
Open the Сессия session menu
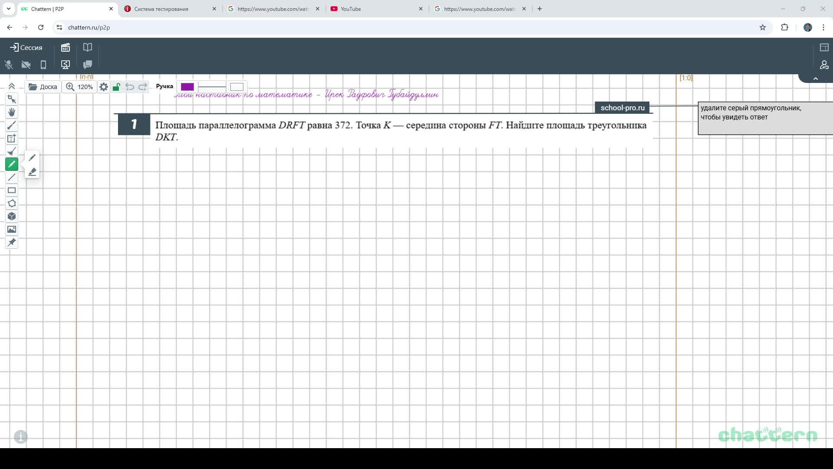point(26,47)
